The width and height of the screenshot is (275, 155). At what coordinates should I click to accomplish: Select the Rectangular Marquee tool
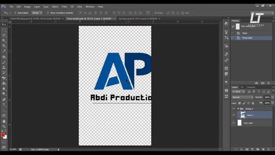click(4, 30)
